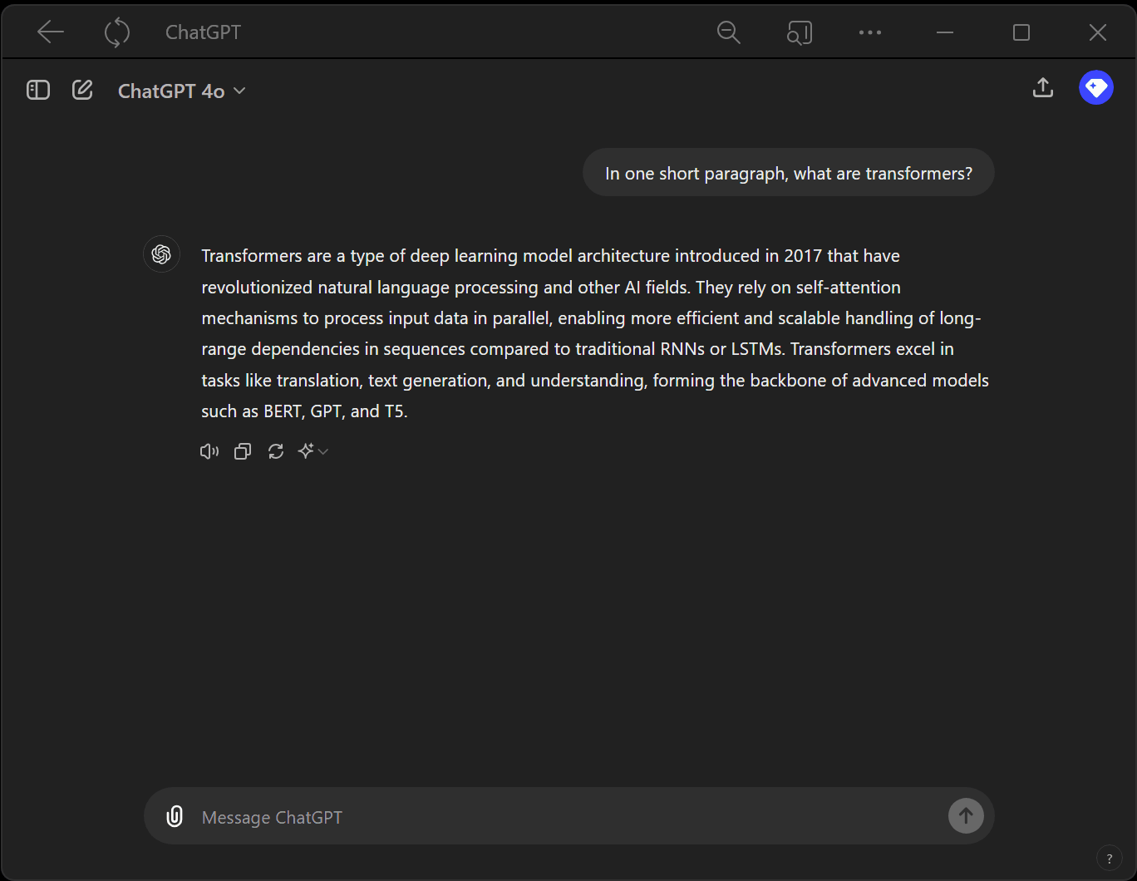Open the ChatGPT 4o model selector dropdown
1137x881 pixels.
click(181, 91)
